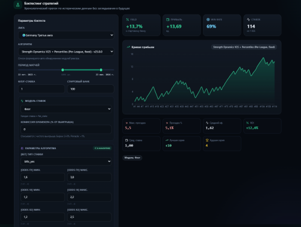The height and width of the screenshot is (227, 301).
Task: Click the Параметры алгоритма section icon
Action: point(22,148)
